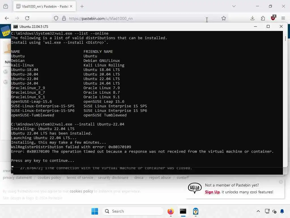Open Firefox from the taskbar

click(x=170, y=211)
